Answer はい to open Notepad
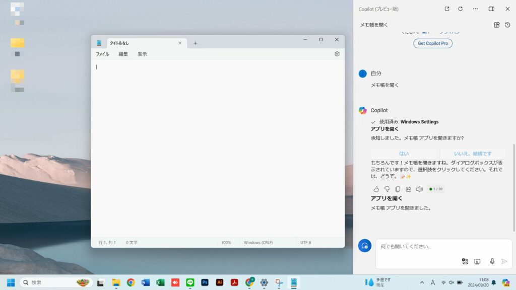 point(404,153)
